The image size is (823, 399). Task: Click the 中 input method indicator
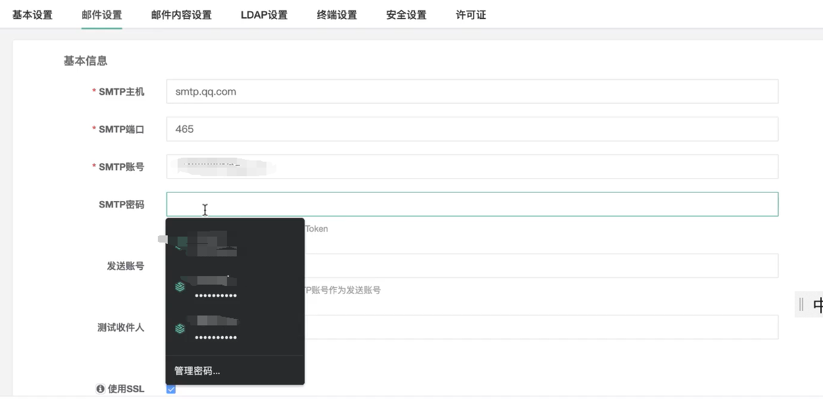[x=818, y=304]
